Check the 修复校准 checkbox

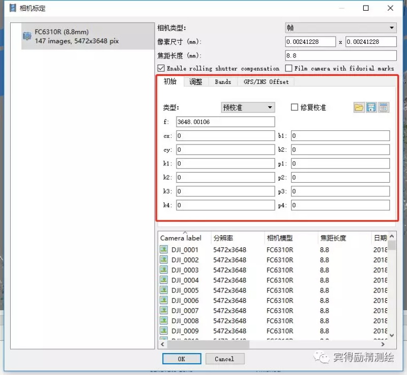294,107
